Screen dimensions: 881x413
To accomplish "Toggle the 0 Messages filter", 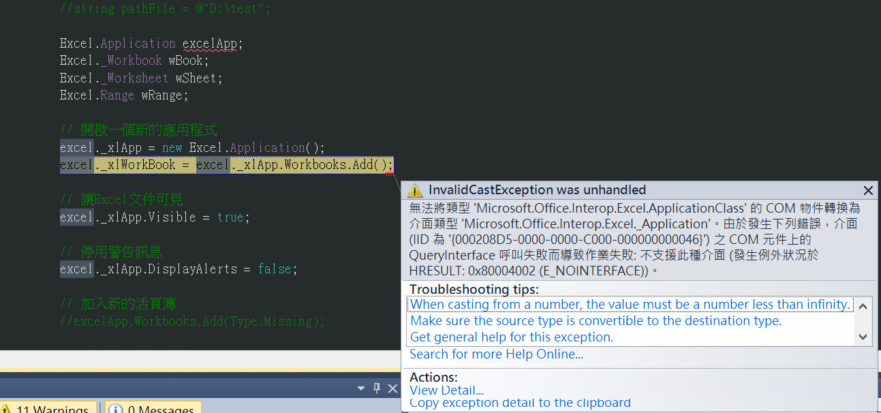I will tap(153, 408).
